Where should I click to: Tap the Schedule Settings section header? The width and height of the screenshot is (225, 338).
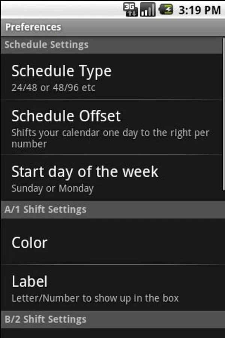click(x=46, y=45)
